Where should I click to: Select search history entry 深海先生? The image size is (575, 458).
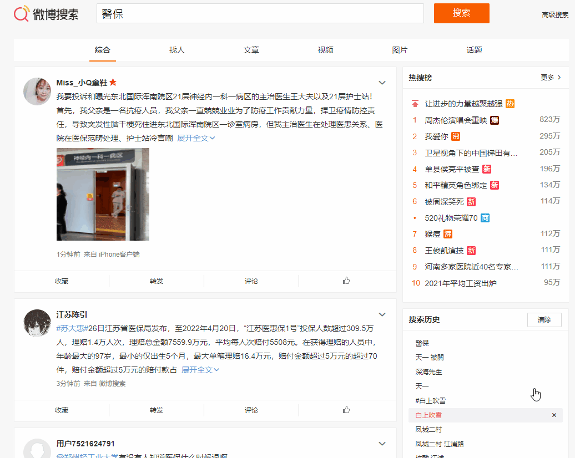click(428, 372)
